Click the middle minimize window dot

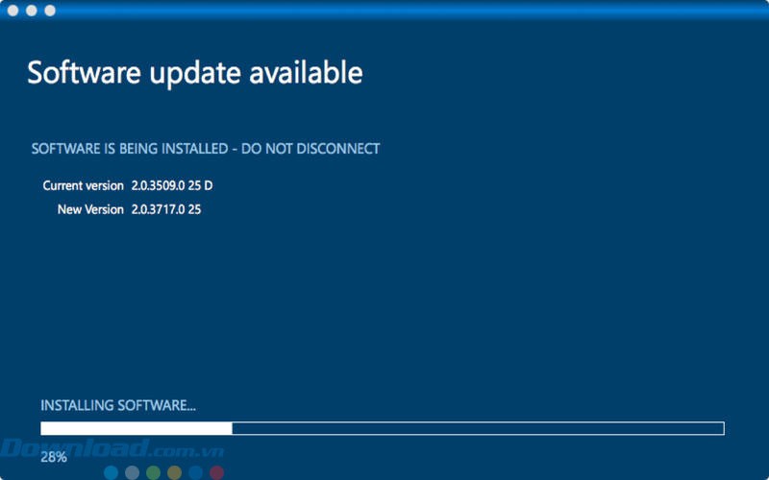tap(31, 11)
